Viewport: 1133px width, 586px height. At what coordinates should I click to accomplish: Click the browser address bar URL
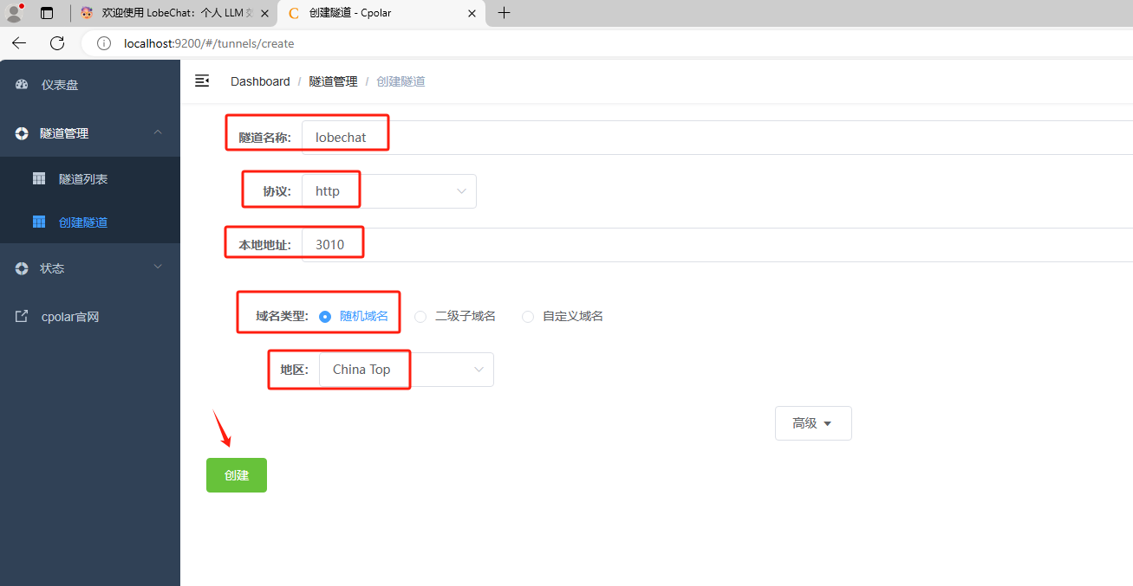[209, 43]
